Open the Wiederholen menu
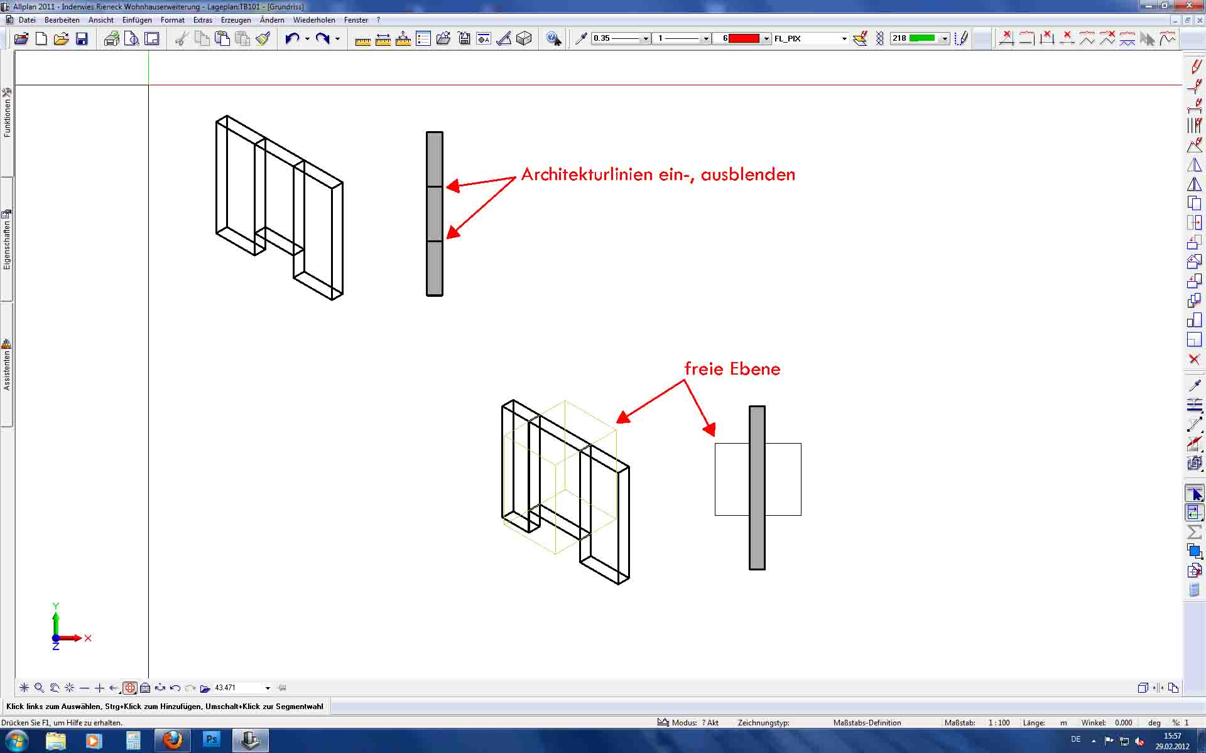The width and height of the screenshot is (1206, 753). coord(314,20)
